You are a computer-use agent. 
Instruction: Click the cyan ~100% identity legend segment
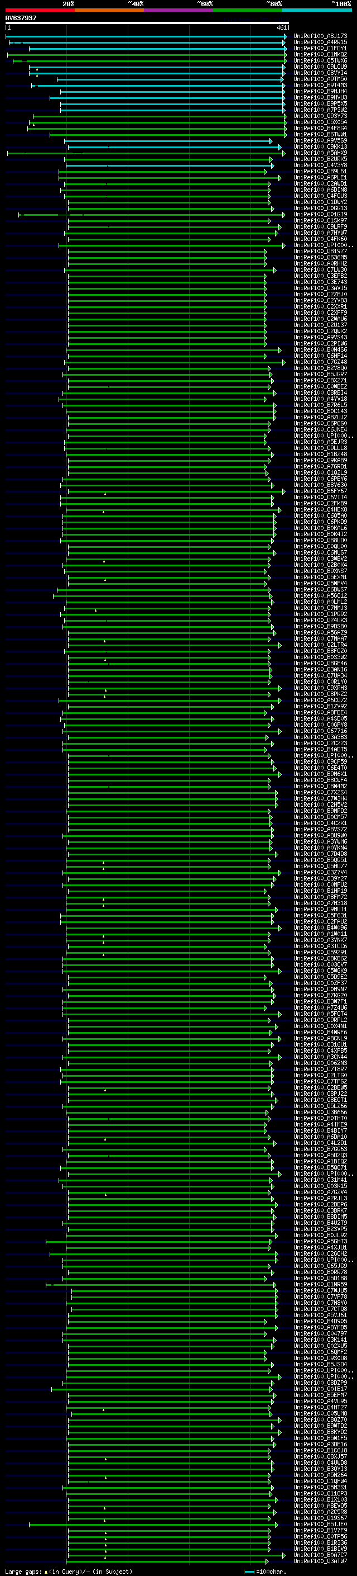point(317,10)
